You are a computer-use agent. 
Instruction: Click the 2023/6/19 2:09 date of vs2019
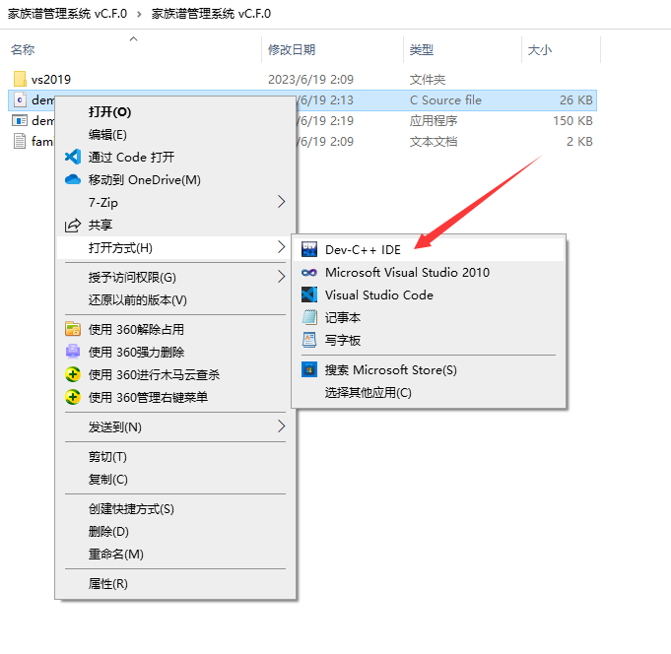tap(310, 79)
